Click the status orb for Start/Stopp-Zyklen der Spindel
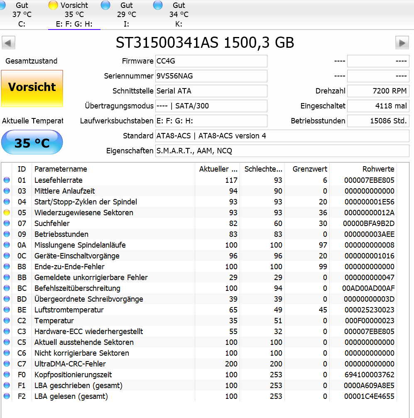The image size is (414, 418). coord(7,202)
